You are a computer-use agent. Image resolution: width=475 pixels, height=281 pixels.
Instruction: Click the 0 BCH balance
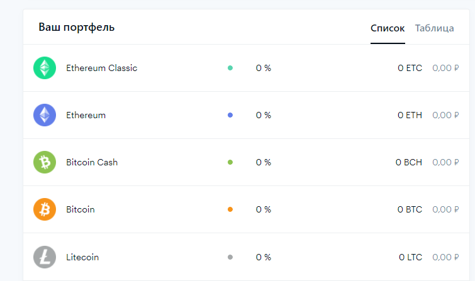409,162
